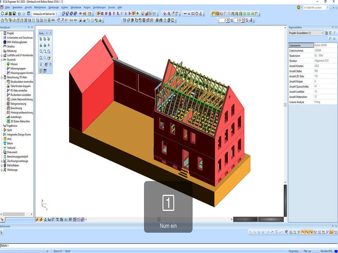Expand the Zeichnungswerkzeuge tree node

coord(2,161)
